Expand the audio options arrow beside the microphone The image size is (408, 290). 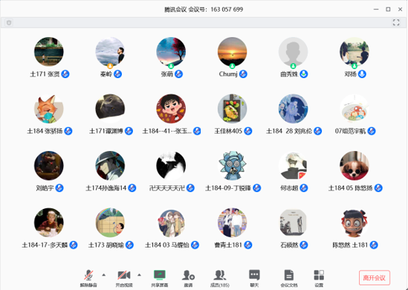(104, 275)
